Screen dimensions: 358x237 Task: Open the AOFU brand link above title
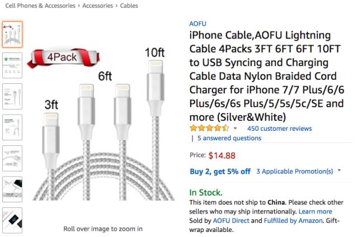click(197, 24)
